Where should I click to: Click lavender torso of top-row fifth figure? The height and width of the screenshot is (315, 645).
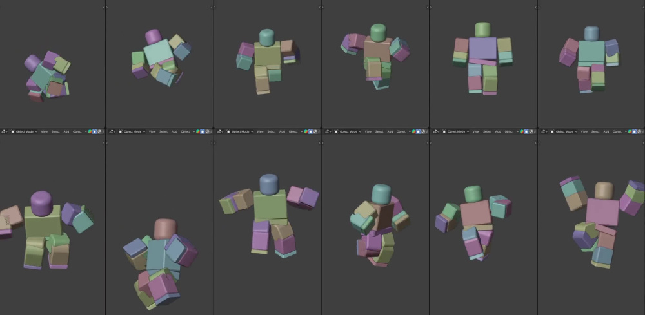482,48
